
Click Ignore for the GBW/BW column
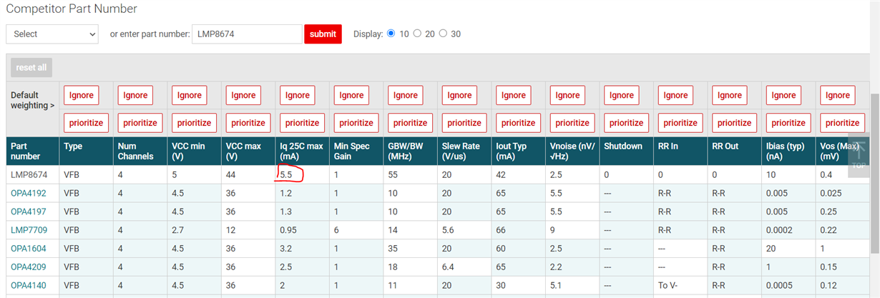point(406,95)
